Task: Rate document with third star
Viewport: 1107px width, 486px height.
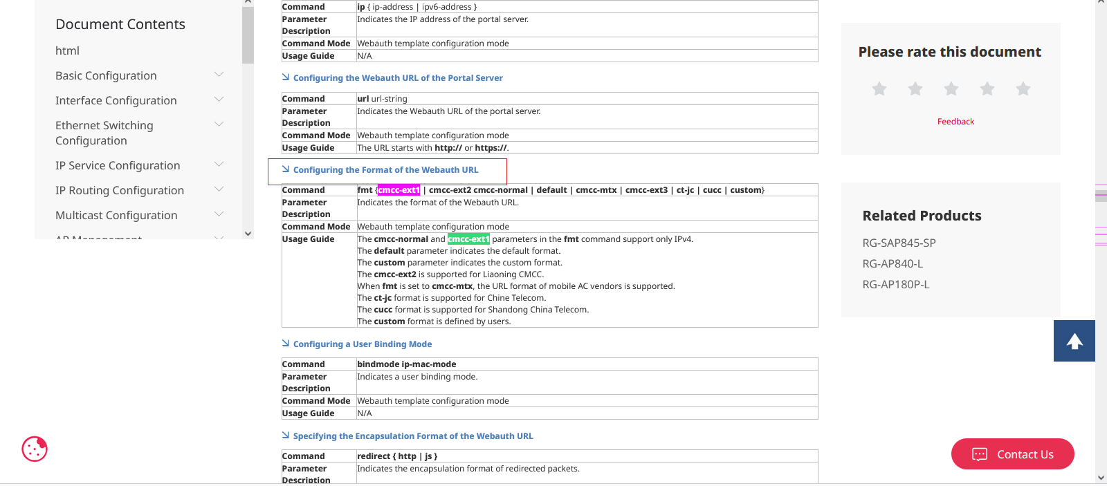Action: [x=951, y=88]
